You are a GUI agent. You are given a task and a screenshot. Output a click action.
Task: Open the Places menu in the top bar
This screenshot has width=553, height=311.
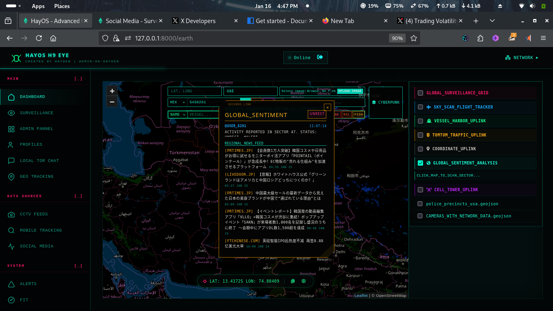click(62, 6)
